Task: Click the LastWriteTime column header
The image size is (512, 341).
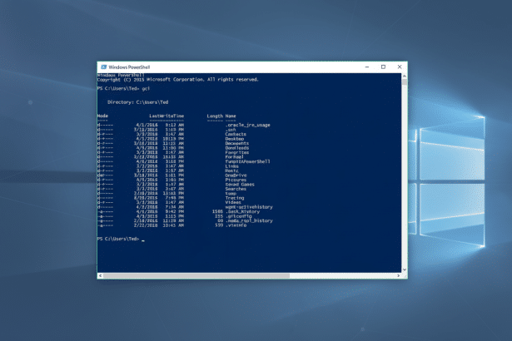Action: click(167, 116)
